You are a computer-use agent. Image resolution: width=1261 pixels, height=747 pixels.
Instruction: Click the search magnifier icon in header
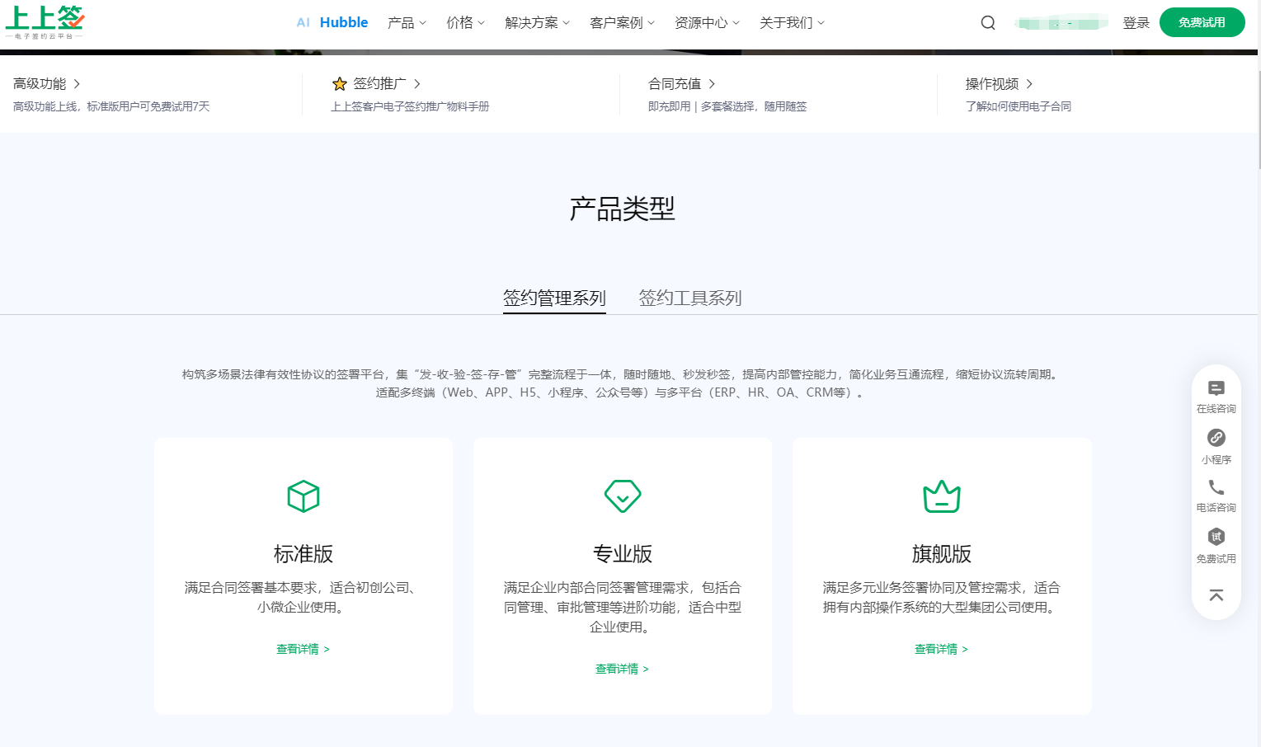(987, 23)
